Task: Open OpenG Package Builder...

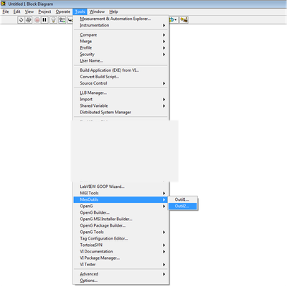Action: click(121, 225)
